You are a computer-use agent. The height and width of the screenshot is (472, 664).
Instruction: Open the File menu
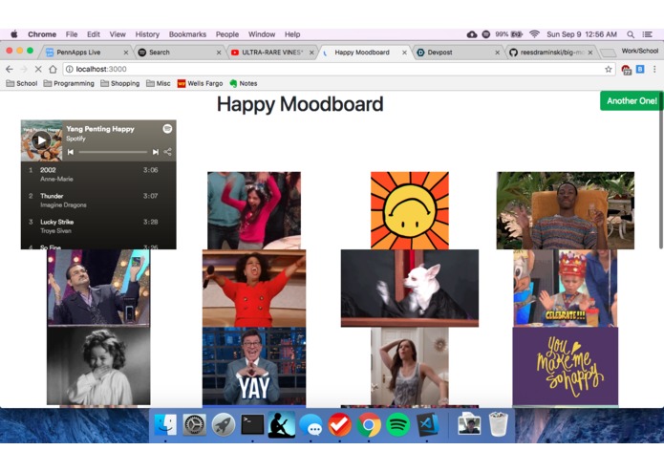click(72, 34)
